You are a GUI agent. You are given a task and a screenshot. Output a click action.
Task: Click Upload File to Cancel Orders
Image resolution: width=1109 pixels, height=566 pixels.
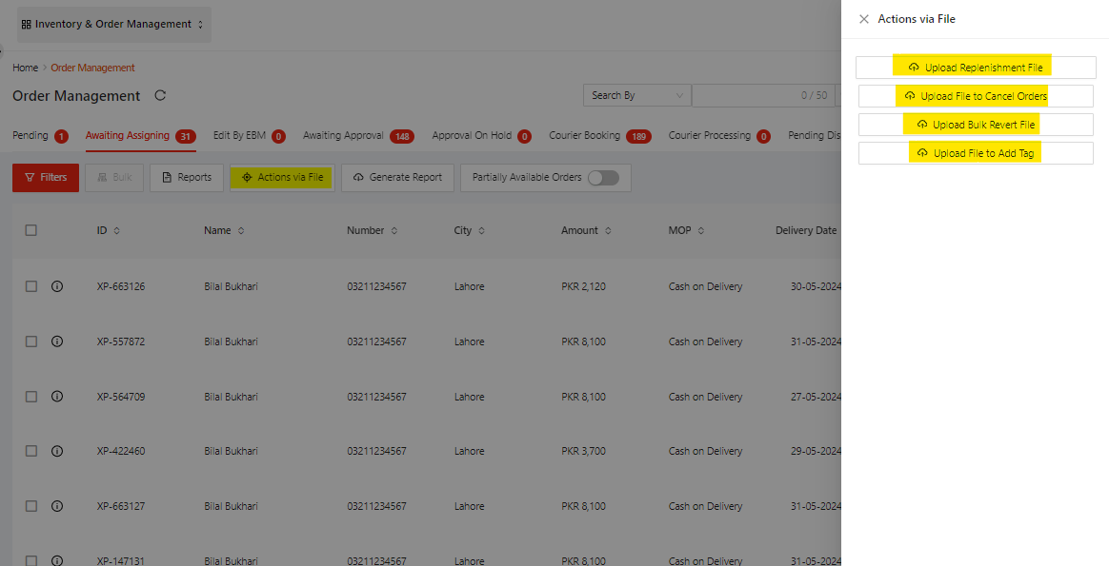tap(975, 96)
